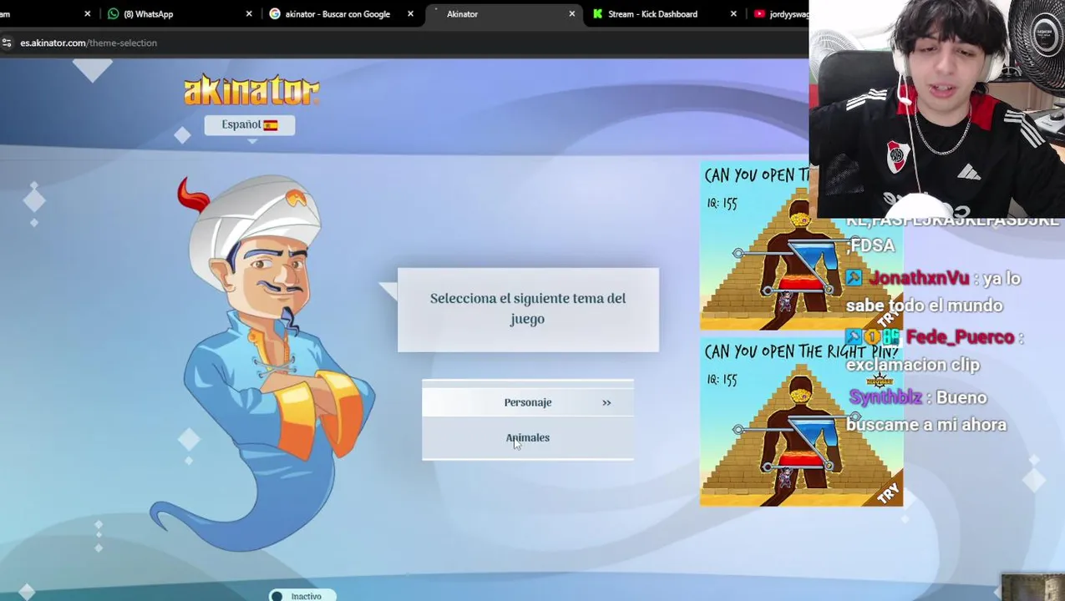Image resolution: width=1065 pixels, height=601 pixels.
Task: Close the Kick Dashboard tab
Action: [x=733, y=14]
